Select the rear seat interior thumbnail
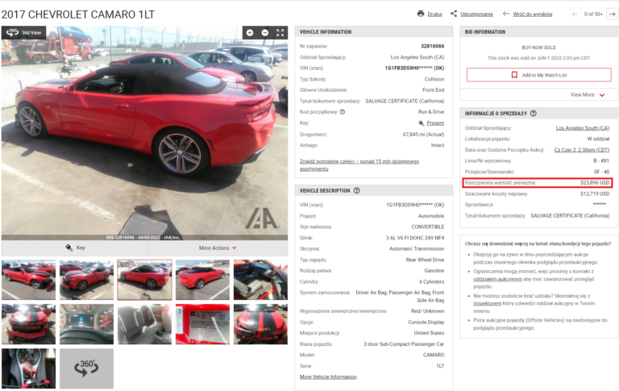The image size is (619, 391). coord(144,324)
